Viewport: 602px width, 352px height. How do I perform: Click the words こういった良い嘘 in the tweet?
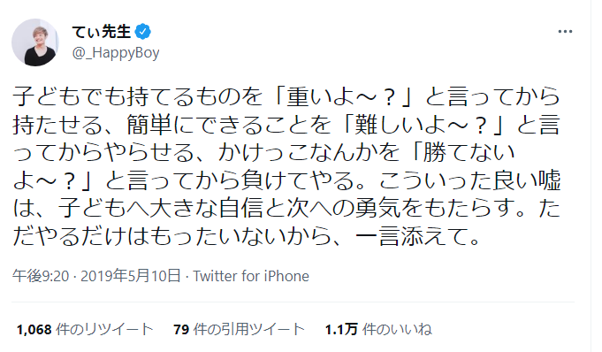point(470,181)
